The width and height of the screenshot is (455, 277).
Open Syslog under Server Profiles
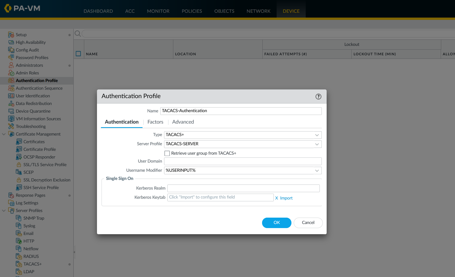[x=29, y=226]
